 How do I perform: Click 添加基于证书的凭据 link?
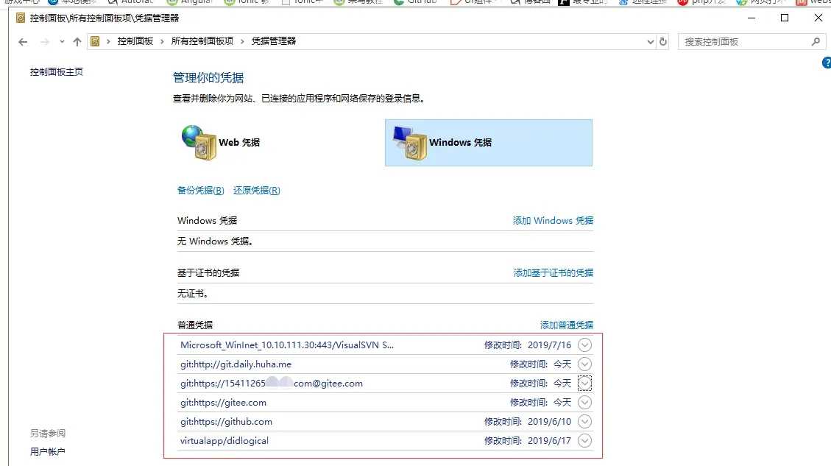[x=553, y=272]
